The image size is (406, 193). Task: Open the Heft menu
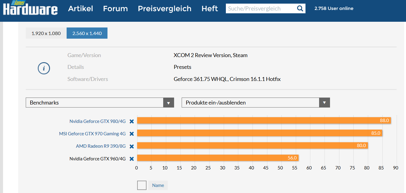click(210, 8)
